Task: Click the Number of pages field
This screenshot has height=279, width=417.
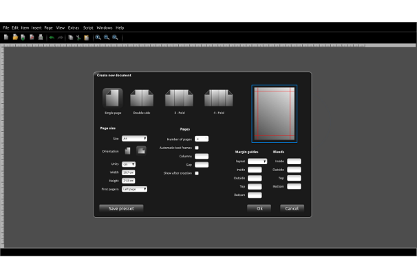Action: pos(202,139)
